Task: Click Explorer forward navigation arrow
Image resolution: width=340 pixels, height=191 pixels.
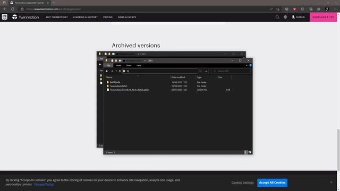Action: tap(112, 71)
